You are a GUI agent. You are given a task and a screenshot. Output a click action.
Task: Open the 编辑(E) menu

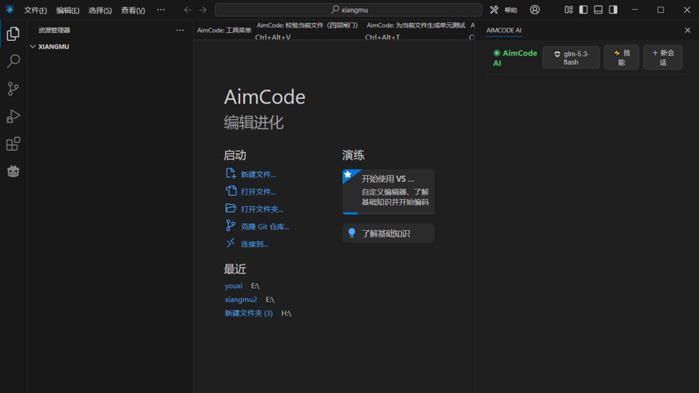click(x=68, y=10)
